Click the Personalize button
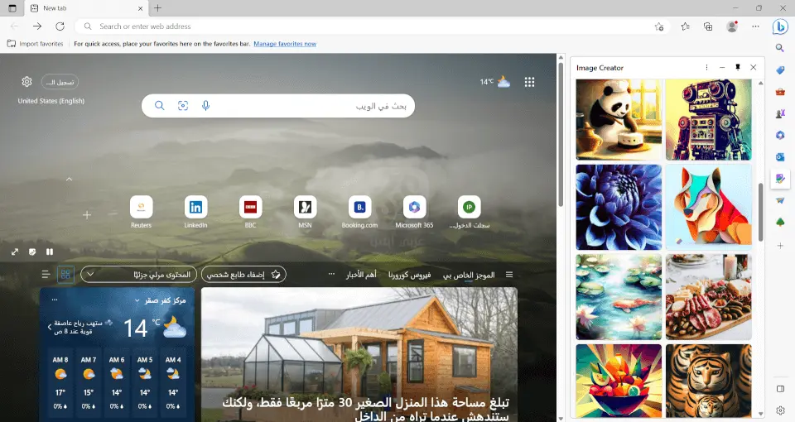The width and height of the screenshot is (795, 422). (x=243, y=275)
